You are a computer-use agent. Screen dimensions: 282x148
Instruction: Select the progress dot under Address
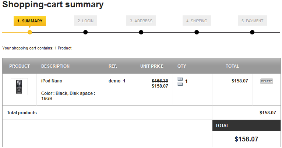(x=141, y=32)
